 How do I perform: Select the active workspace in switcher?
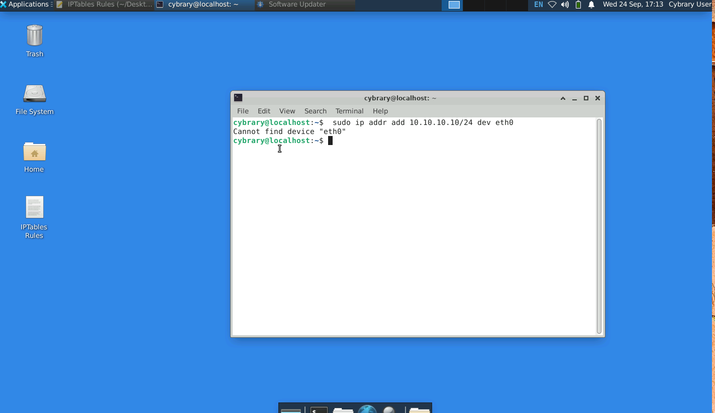pos(454,5)
